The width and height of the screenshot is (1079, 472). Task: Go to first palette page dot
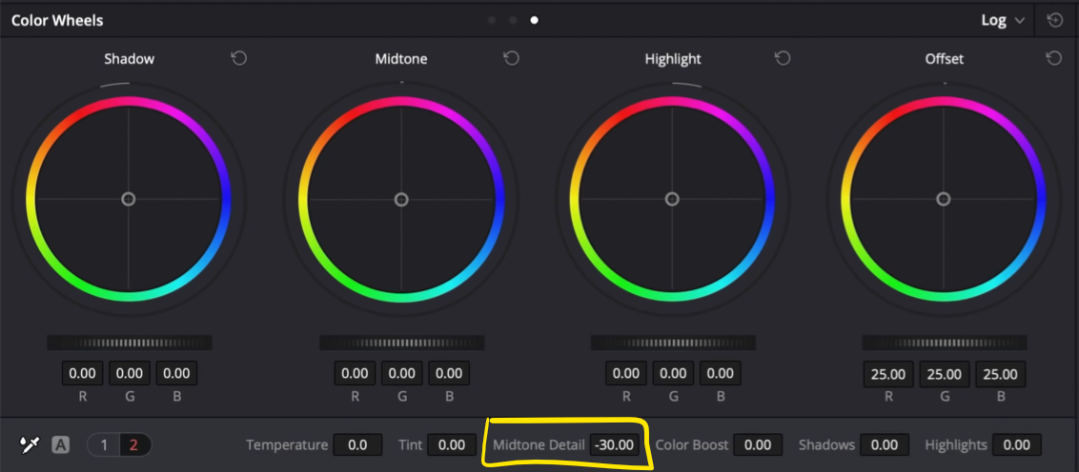point(491,20)
